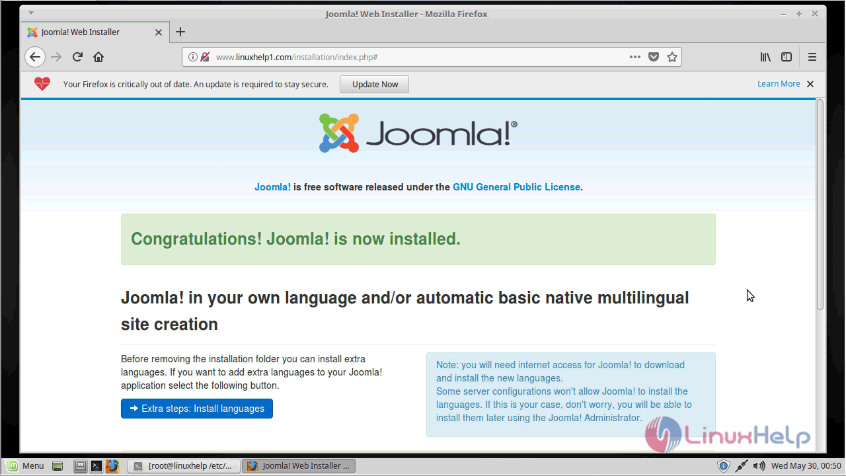Switch to the root@linuxhelp terminal window
Screen dimensions: 846x476
183,466
